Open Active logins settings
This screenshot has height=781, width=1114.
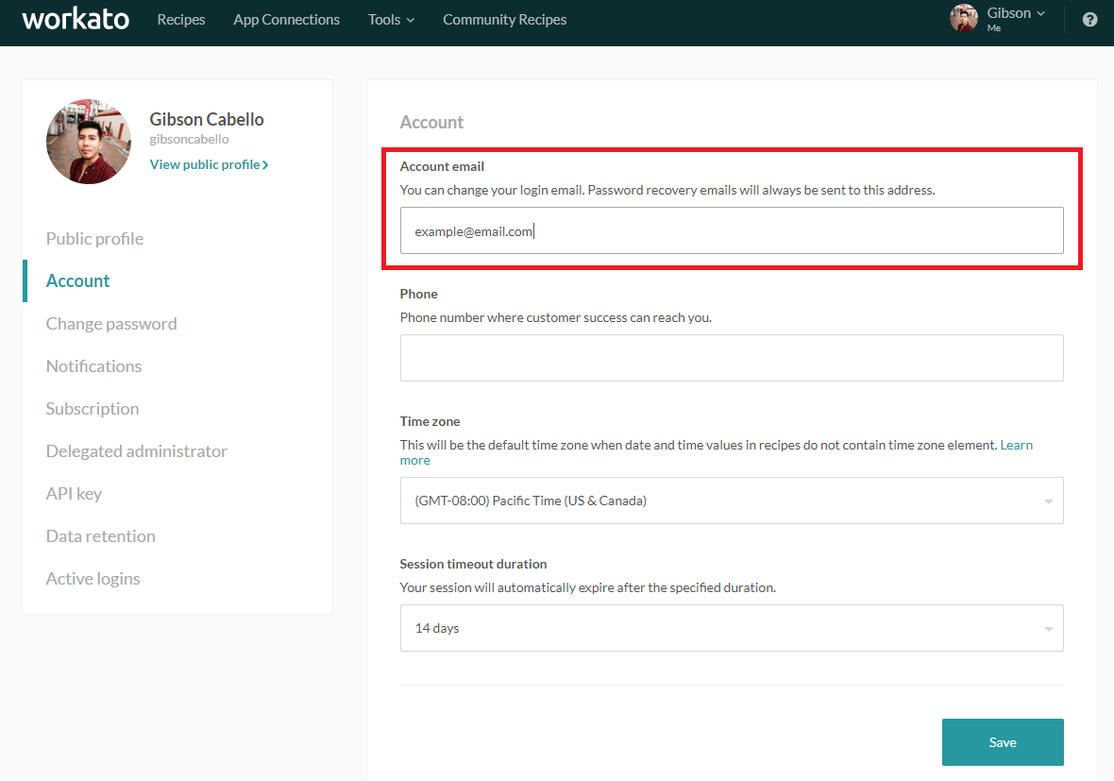tap(93, 579)
